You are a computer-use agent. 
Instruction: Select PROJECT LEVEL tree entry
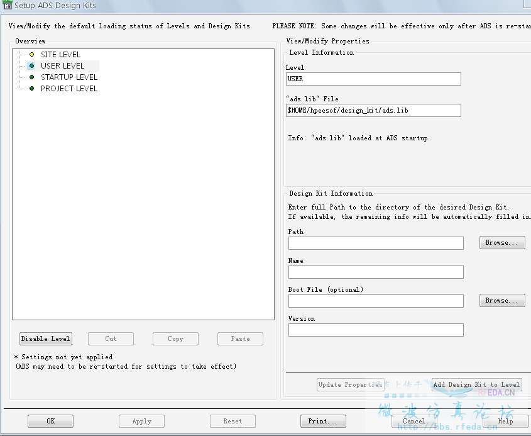69,89
